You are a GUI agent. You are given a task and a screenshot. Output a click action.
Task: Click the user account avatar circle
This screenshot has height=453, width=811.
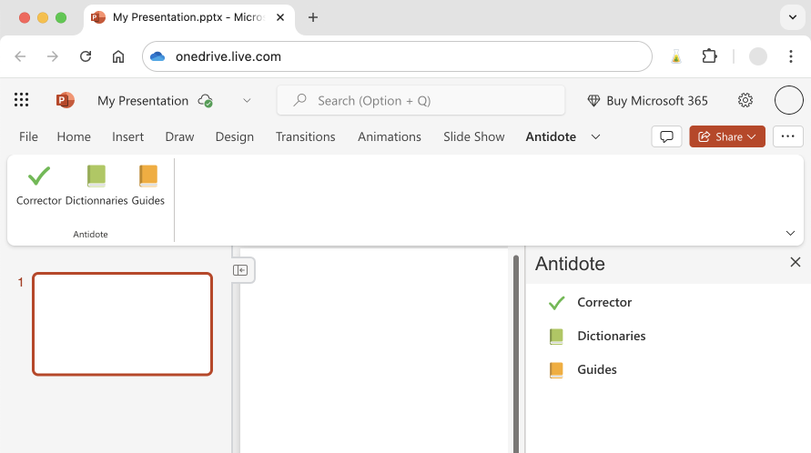788,100
